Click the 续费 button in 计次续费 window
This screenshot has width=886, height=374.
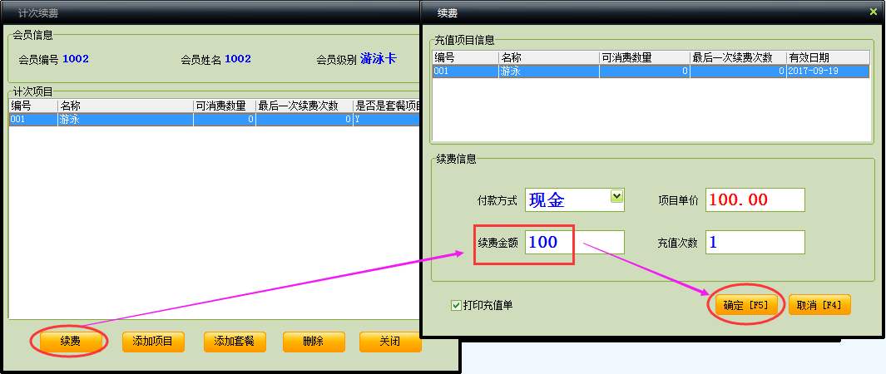[70, 342]
